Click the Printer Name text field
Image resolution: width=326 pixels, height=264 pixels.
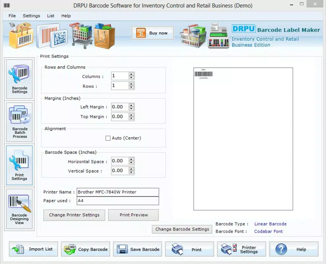(118, 192)
